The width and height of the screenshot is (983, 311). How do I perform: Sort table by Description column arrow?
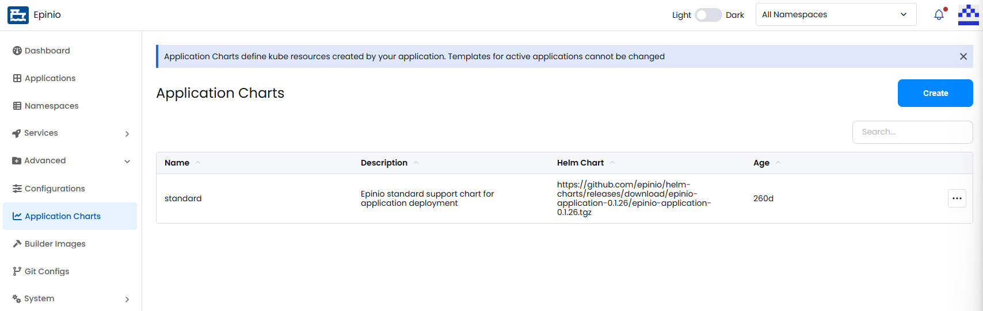(416, 163)
